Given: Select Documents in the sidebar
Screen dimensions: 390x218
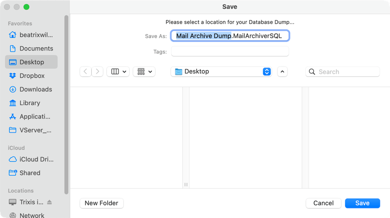Looking at the screenshot, I should click(36, 49).
